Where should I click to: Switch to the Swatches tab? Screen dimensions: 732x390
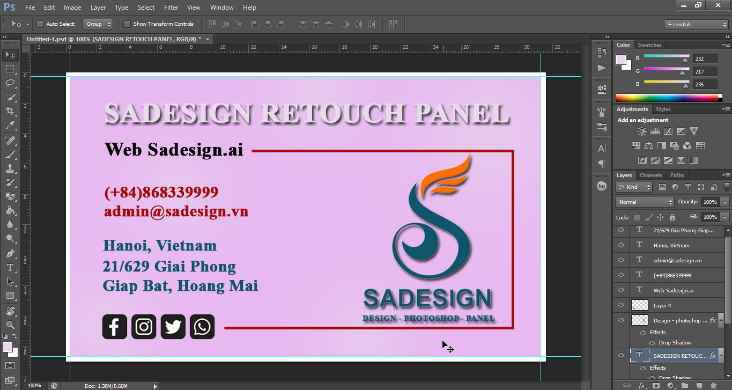649,45
